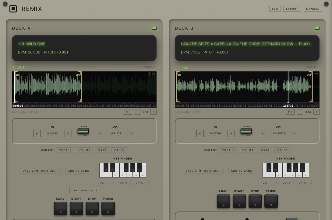Screen dimensions: 332x220
Task: Click Deck A LOAD pad
Action: [x=61, y=208]
